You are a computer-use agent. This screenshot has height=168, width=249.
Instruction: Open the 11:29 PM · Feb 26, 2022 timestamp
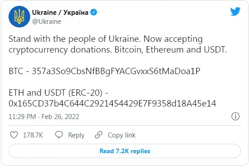(x=44, y=117)
